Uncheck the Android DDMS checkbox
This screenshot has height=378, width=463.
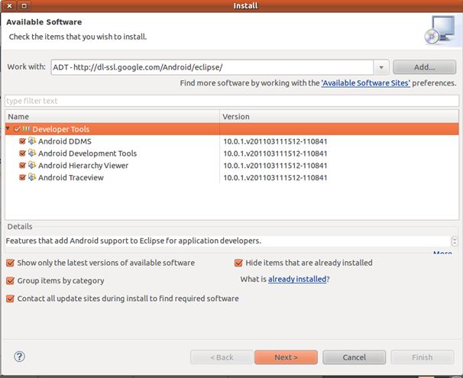[22, 141]
